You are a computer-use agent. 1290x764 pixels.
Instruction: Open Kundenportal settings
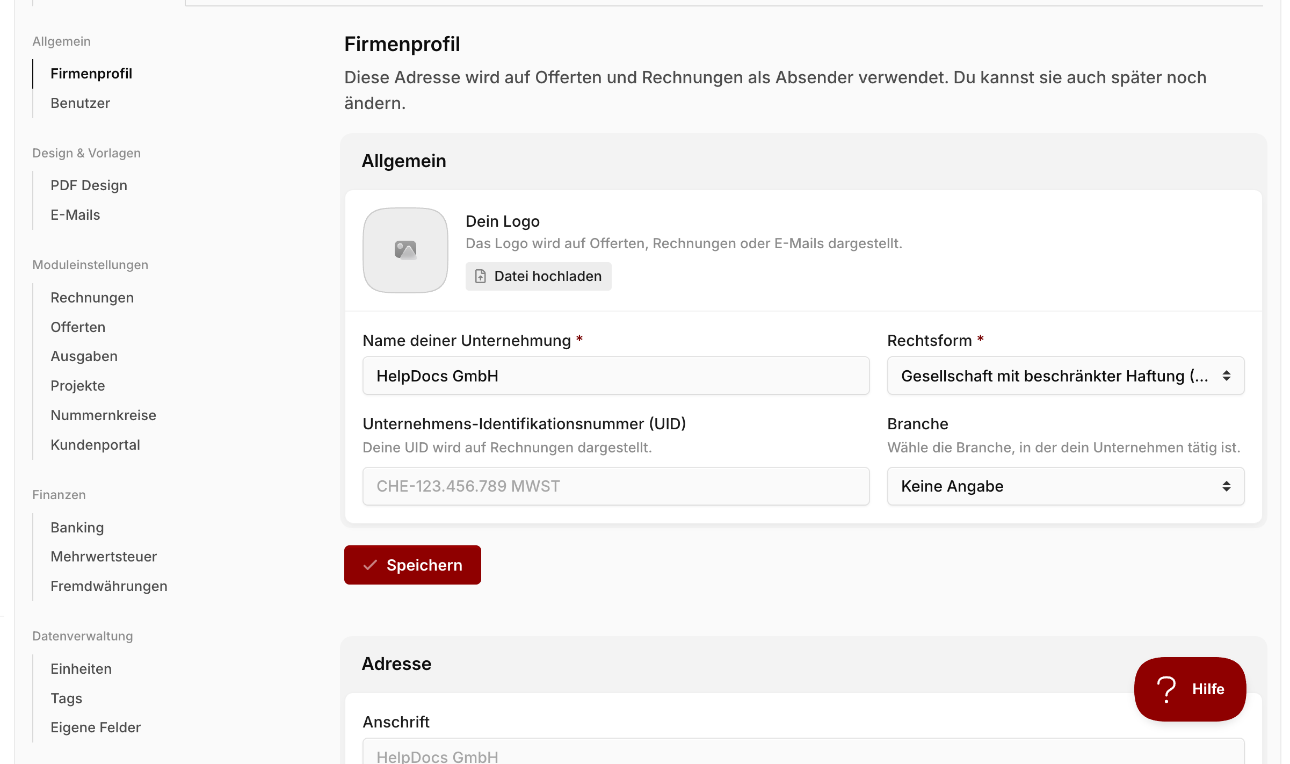coord(95,445)
